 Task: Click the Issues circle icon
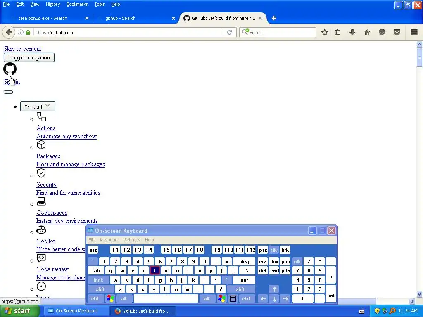pos(41,286)
